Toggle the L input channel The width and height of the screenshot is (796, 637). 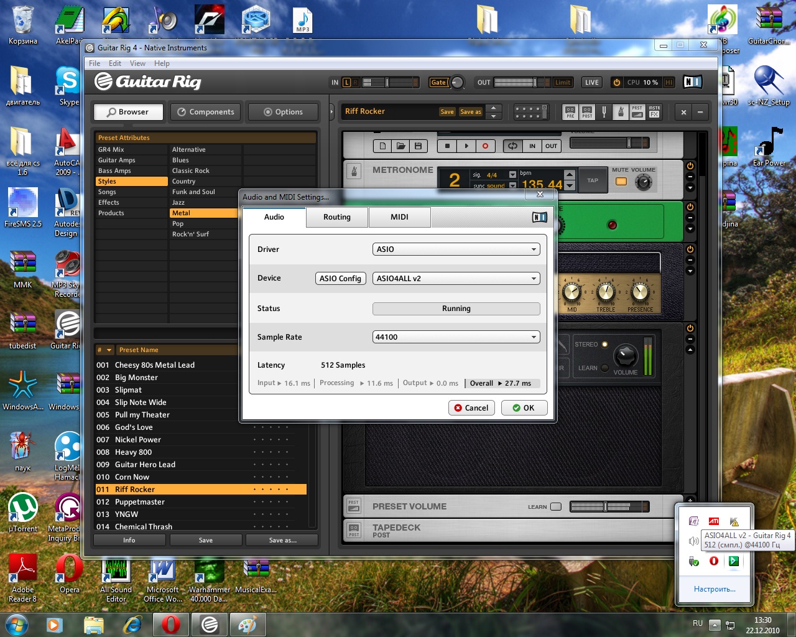click(347, 82)
